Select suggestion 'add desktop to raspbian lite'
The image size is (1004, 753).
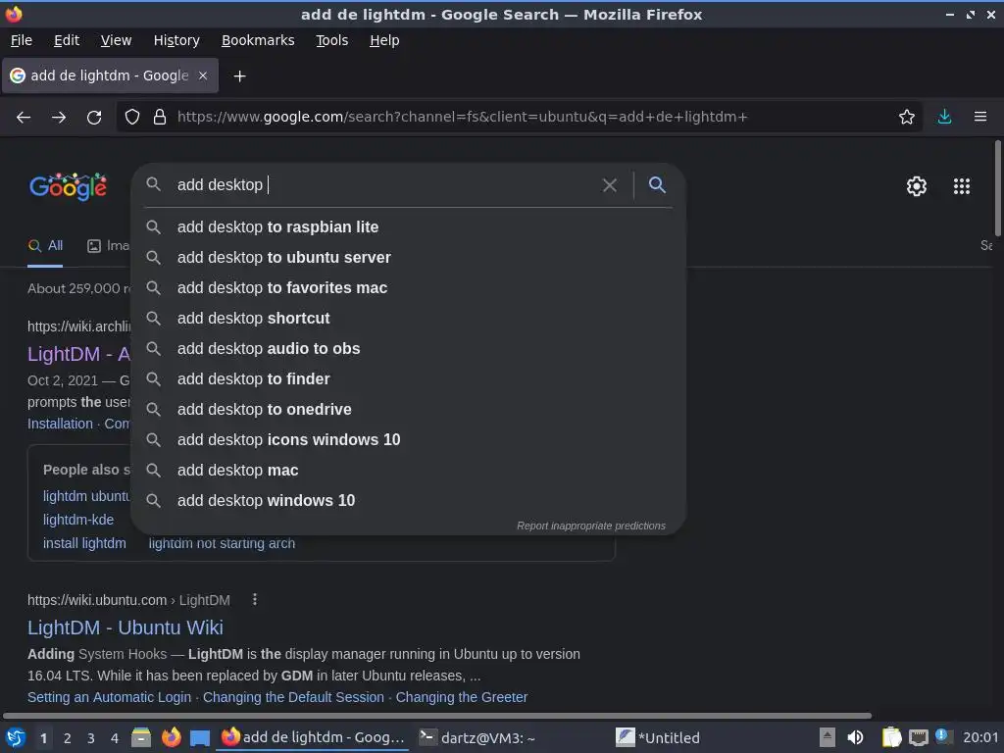(x=409, y=227)
